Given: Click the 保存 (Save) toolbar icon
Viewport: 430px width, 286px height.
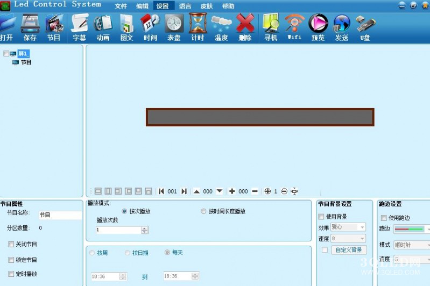Looking at the screenshot, I should 30,27.
